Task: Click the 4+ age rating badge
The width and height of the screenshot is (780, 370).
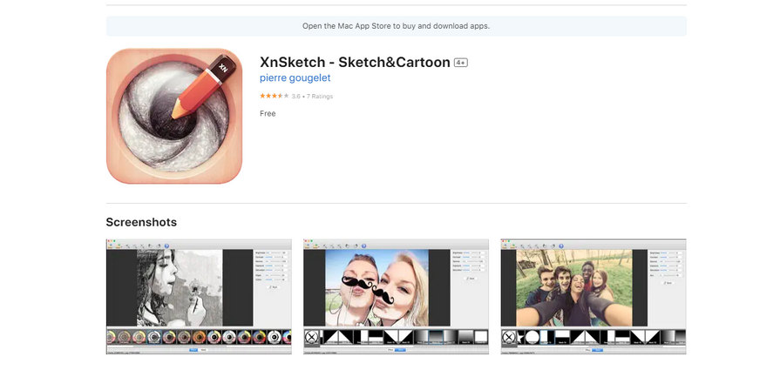Action: 461,63
